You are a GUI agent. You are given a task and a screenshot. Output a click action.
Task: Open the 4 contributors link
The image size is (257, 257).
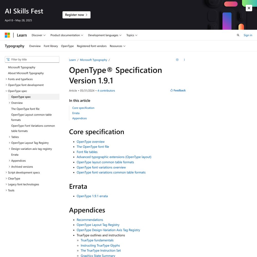106,90
